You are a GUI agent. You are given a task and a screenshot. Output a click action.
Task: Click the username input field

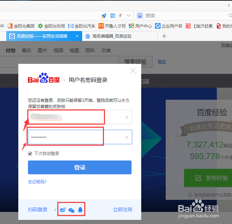pyautogui.click(x=80, y=117)
